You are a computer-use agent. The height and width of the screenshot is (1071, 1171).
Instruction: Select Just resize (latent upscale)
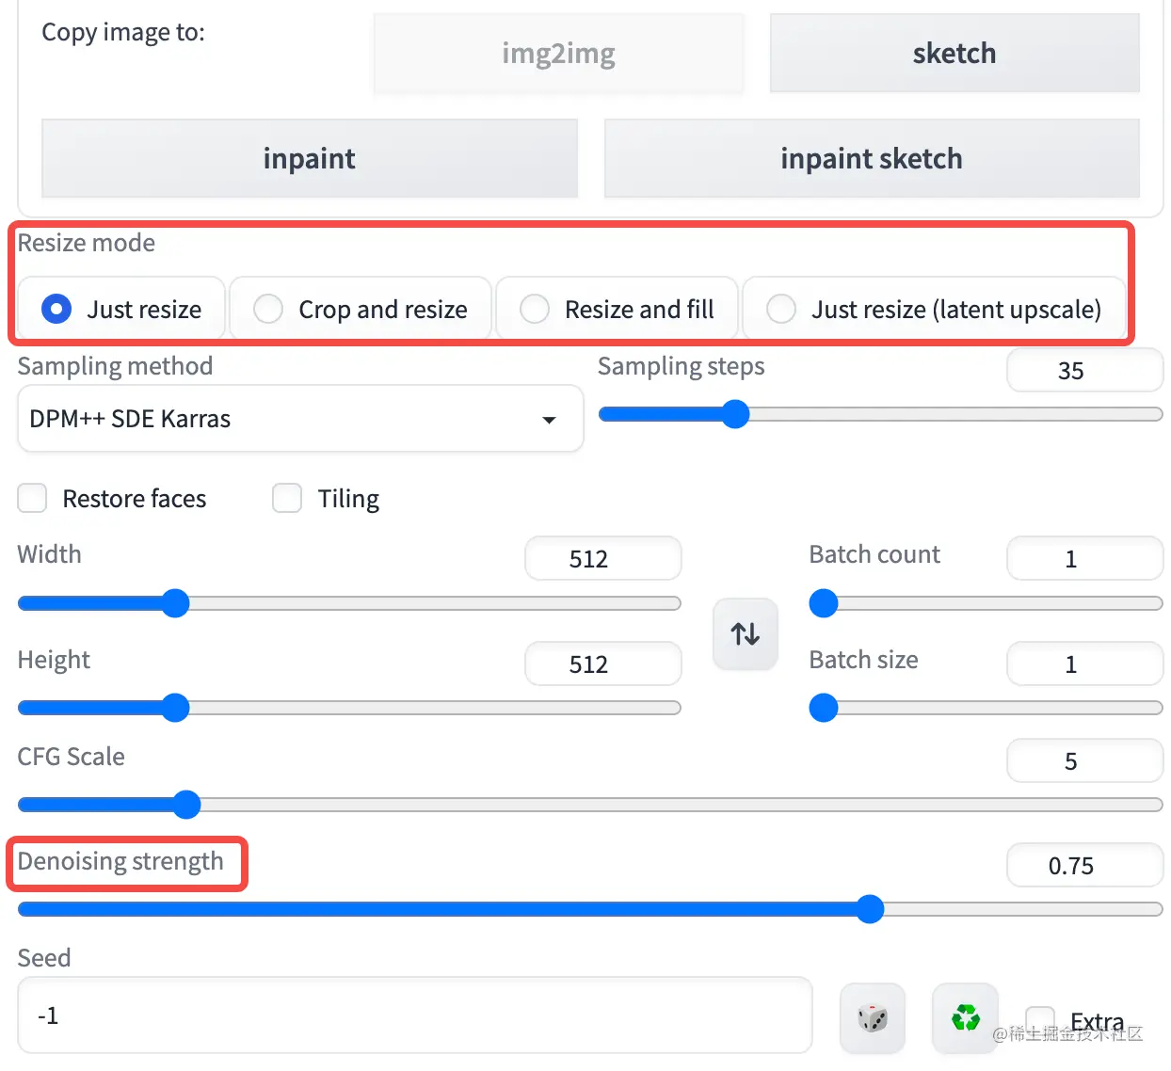tap(781, 309)
